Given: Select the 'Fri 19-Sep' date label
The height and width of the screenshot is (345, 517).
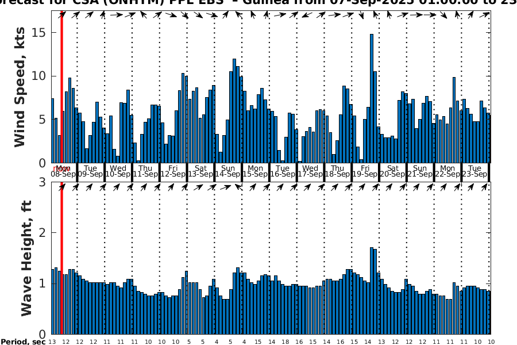Looking at the screenshot, I should pos(365,171).
